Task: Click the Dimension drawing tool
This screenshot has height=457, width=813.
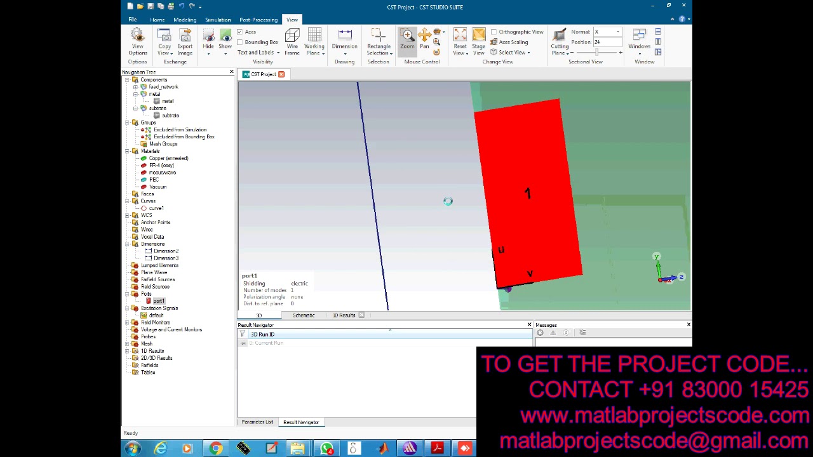Action: pyautogui.click(x=344, y=41)
